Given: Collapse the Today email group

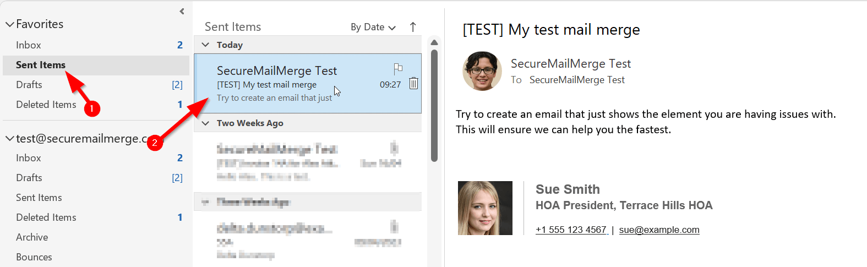Looking at the screenshot, I should point(206,45).
